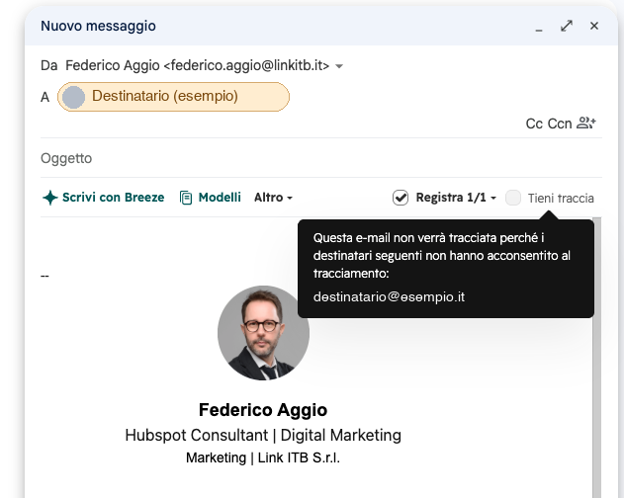624x498 pixels.
Task: Open the Modelli templates button
Action: 210,198
